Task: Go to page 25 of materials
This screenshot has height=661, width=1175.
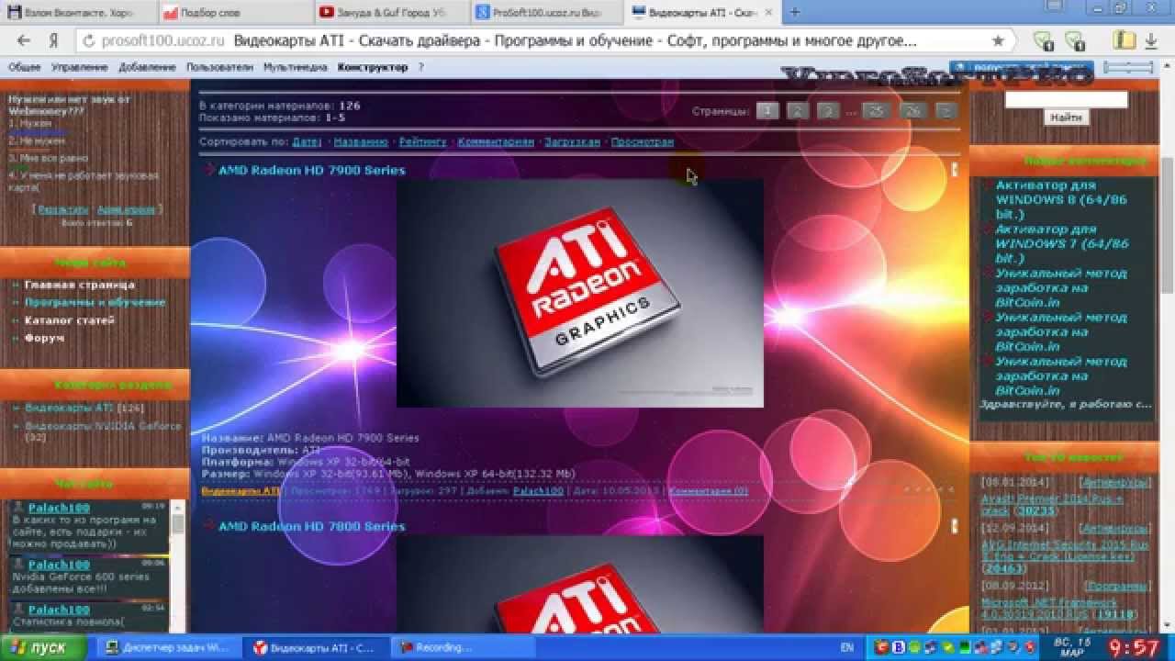Action: coord(877,111)
